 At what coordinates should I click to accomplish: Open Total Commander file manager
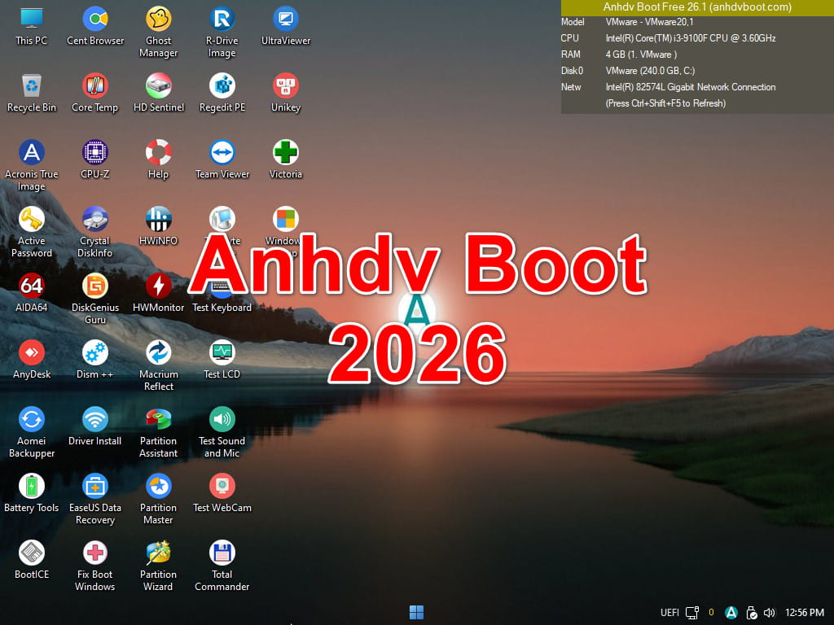(x=222, y=566)
